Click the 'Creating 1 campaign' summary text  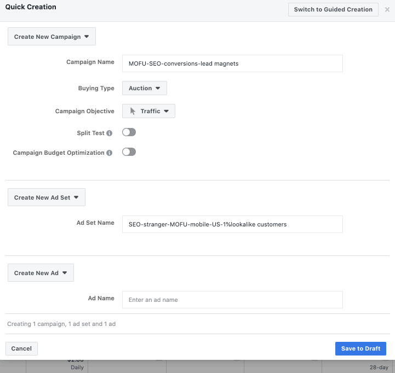(61, 324)
